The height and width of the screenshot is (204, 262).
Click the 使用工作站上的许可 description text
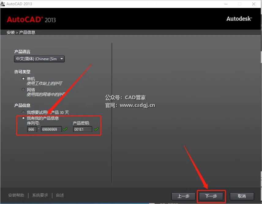coord(44,83)
